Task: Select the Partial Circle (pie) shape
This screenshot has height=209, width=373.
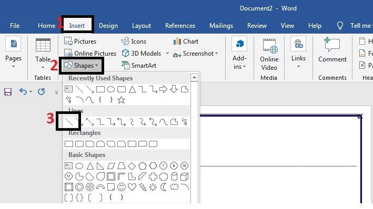Action: pyautogui.click(x=79, y=176)
